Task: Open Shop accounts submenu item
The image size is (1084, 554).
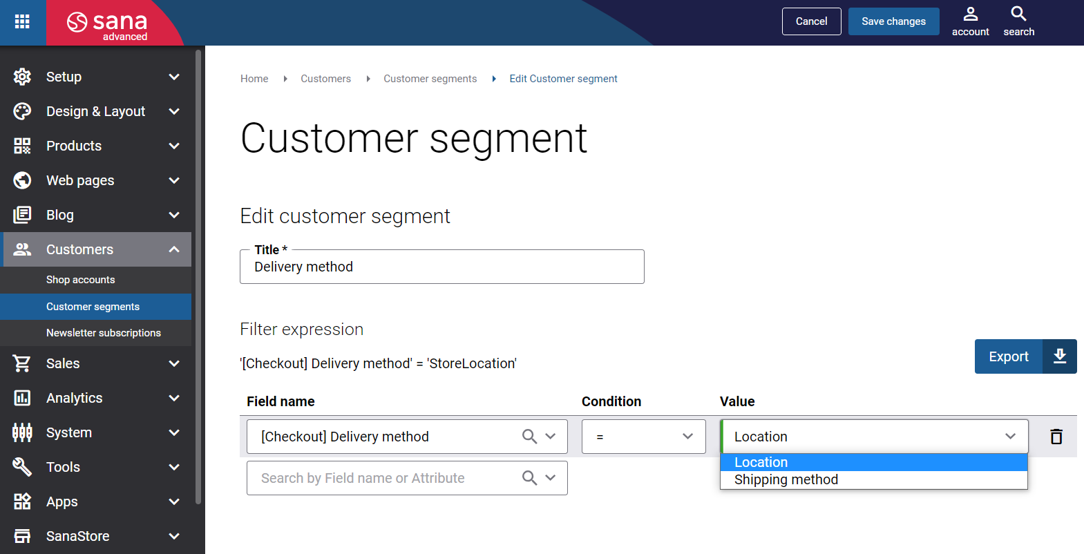Action: [x=96, y=280]
